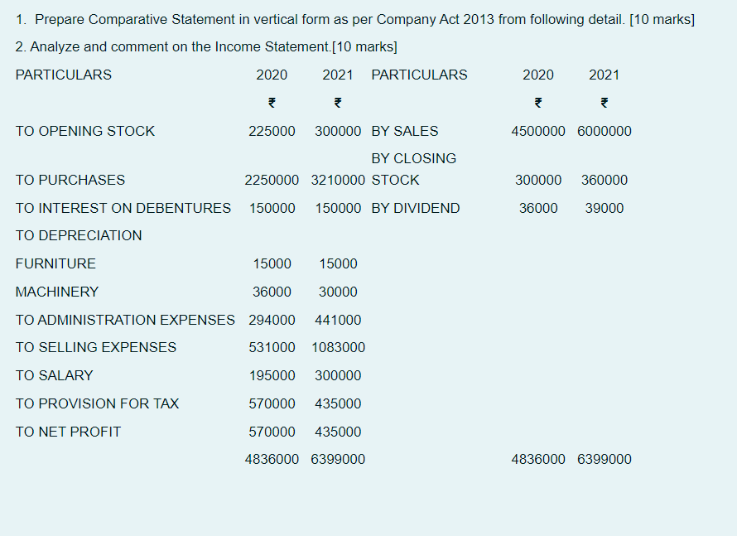Click the FURNITURE row label
The image size is (737, 536).
click(55, 263)
